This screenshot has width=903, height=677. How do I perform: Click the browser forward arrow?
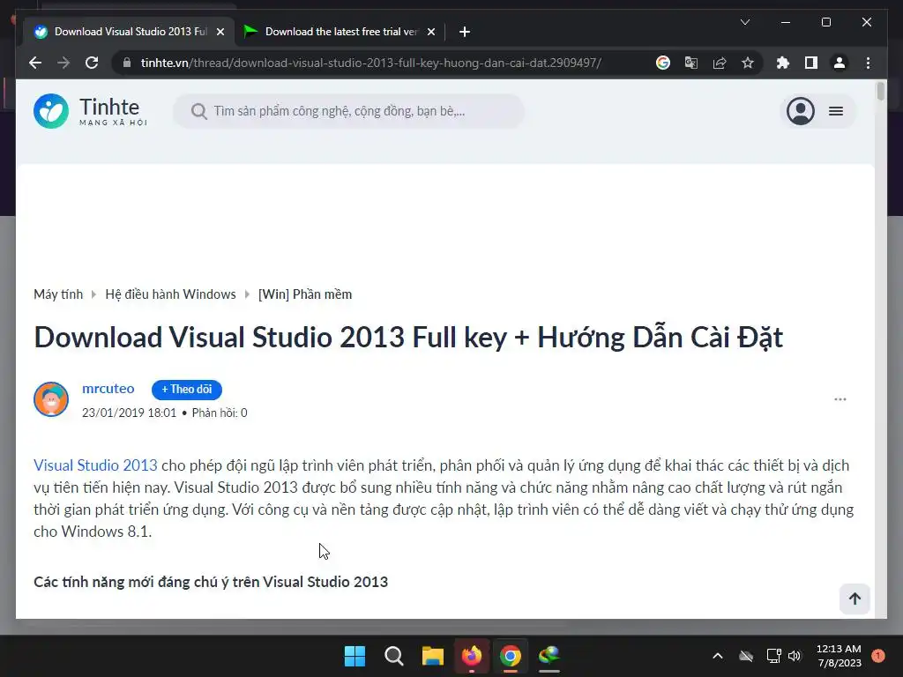point(63,63)
